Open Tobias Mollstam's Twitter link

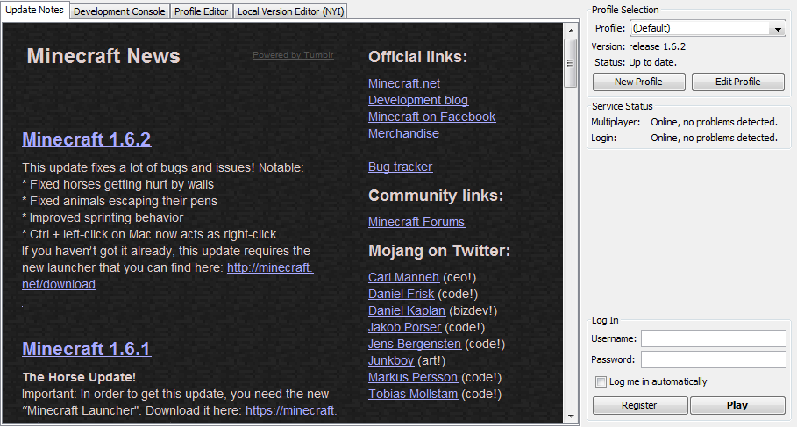tap(413, 395)
